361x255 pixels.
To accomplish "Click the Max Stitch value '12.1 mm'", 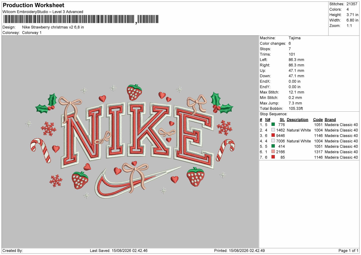I will 296,92.
